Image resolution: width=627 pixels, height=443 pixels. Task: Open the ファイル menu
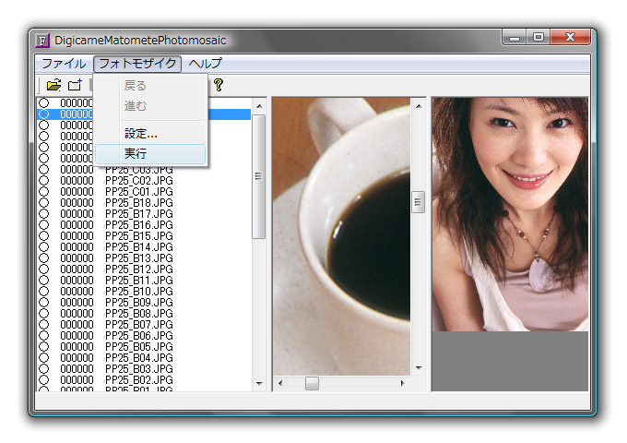click(x=64, y=64)
